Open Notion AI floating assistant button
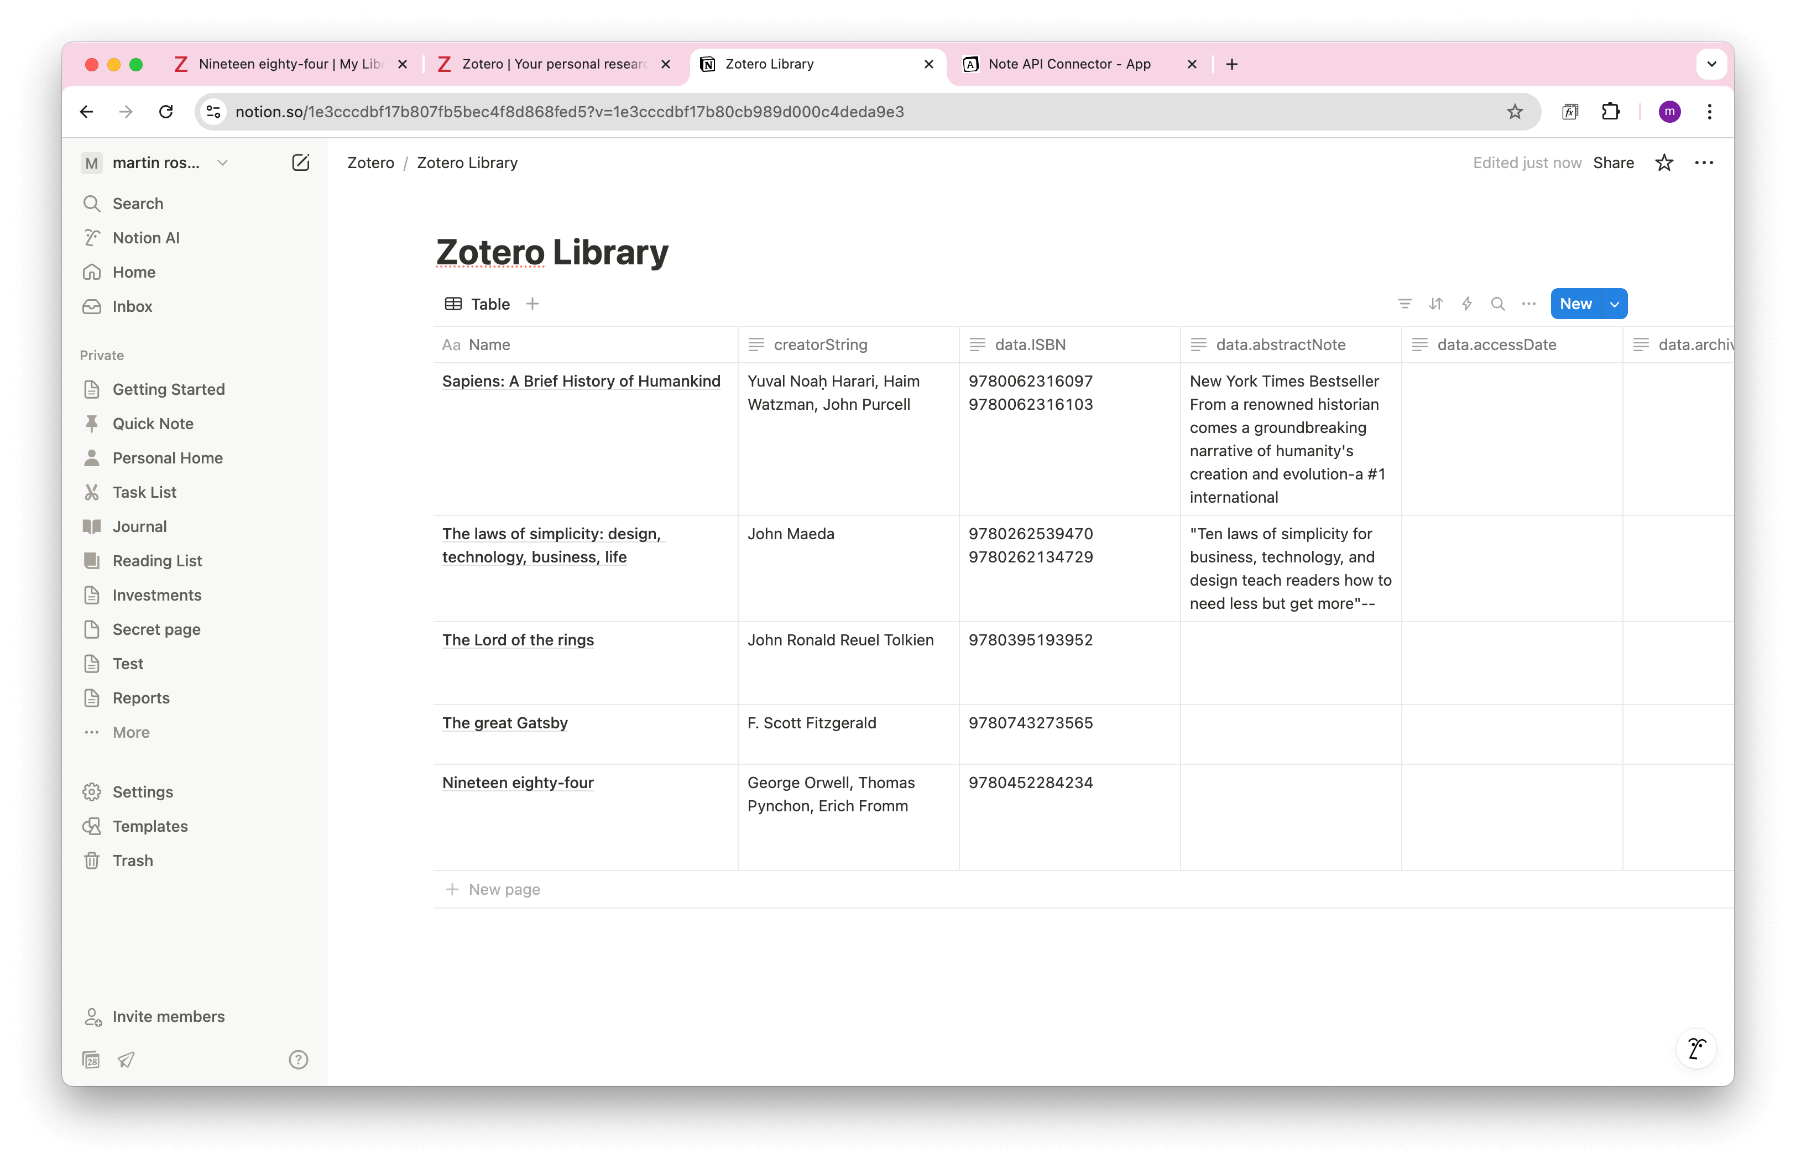1796x1168 pixels. coord(1696,1048)
